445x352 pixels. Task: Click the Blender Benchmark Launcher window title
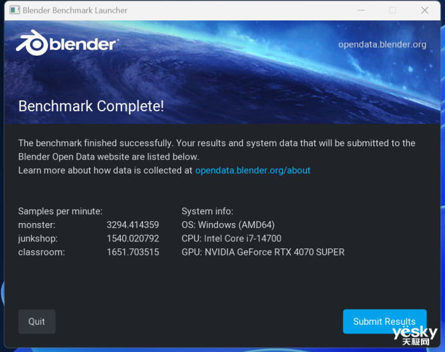pos(75,10)
